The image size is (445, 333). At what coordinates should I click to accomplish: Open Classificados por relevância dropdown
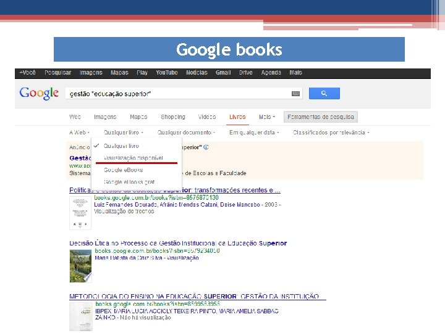[331, 132]
